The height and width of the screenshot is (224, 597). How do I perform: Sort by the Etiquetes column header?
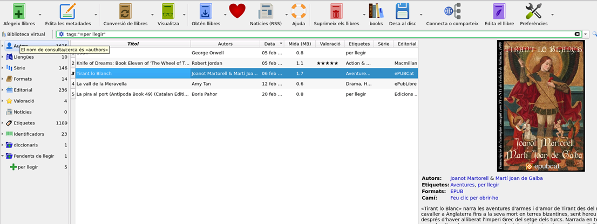[359, 44]
